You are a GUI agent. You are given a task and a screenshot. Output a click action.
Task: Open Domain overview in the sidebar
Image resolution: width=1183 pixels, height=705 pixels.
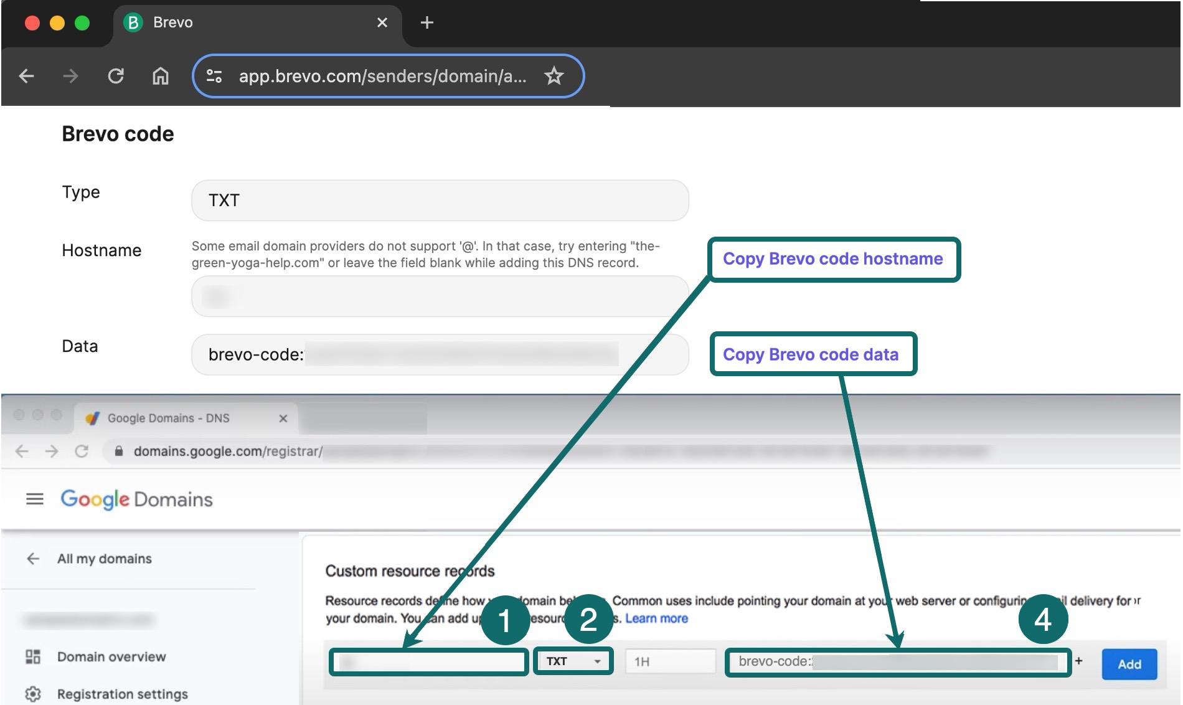111,656
